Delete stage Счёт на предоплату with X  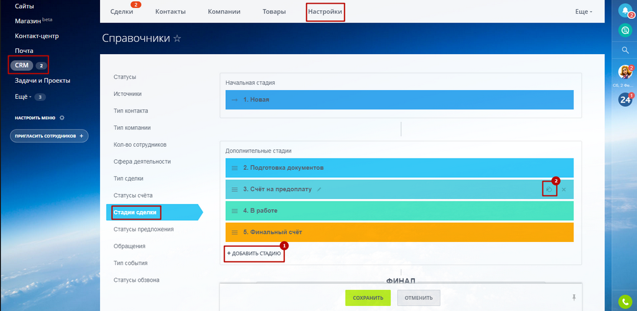(564, 189)
